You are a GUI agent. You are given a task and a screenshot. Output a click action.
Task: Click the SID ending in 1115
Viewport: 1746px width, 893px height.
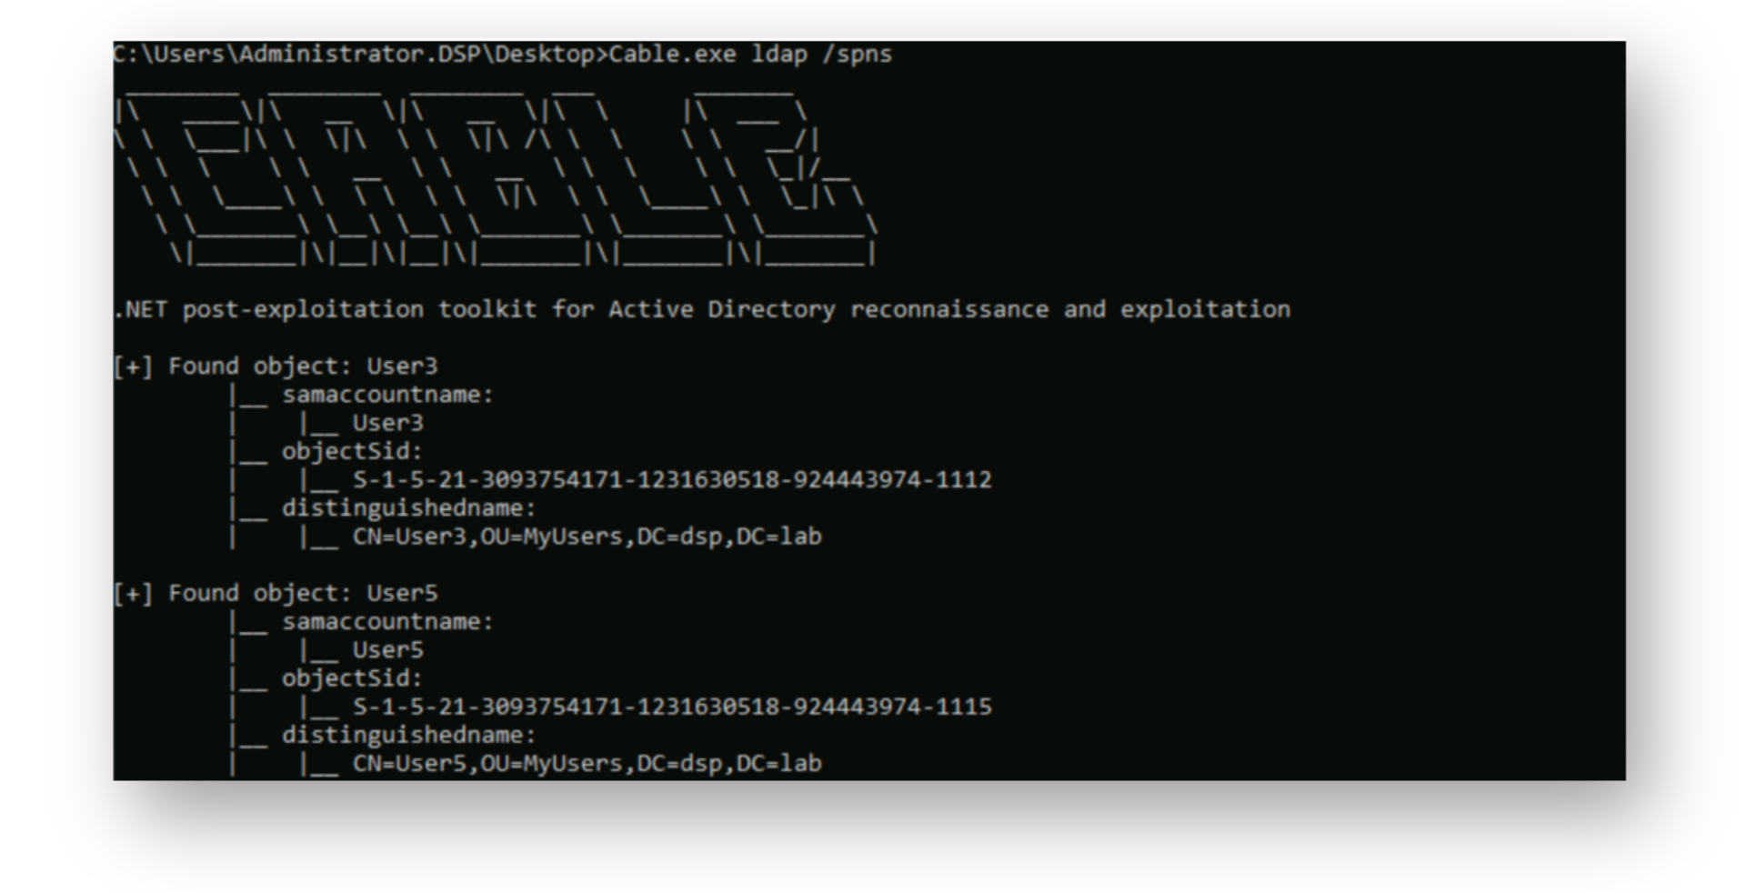pyautogui.click(x=672, y=707)
